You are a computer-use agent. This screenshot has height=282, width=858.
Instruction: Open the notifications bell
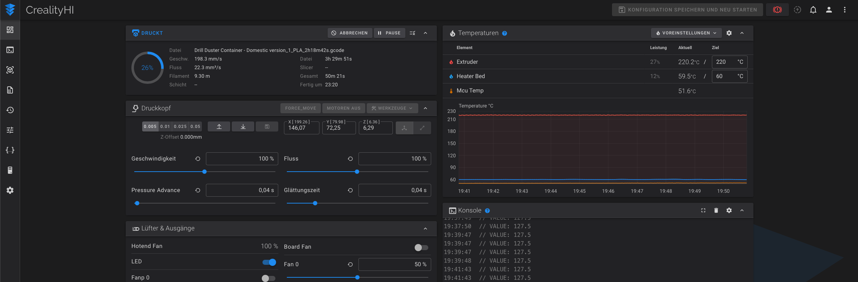pos(813,10)
